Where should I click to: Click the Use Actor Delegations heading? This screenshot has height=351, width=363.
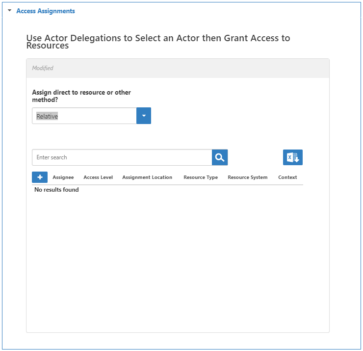click(158, 42)
